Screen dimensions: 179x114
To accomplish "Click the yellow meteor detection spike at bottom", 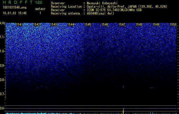I will pyautogui.click(x=123, y=111).
